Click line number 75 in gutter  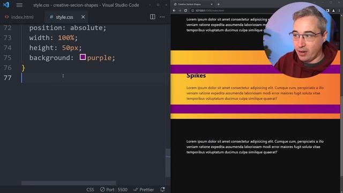[8, 58]
